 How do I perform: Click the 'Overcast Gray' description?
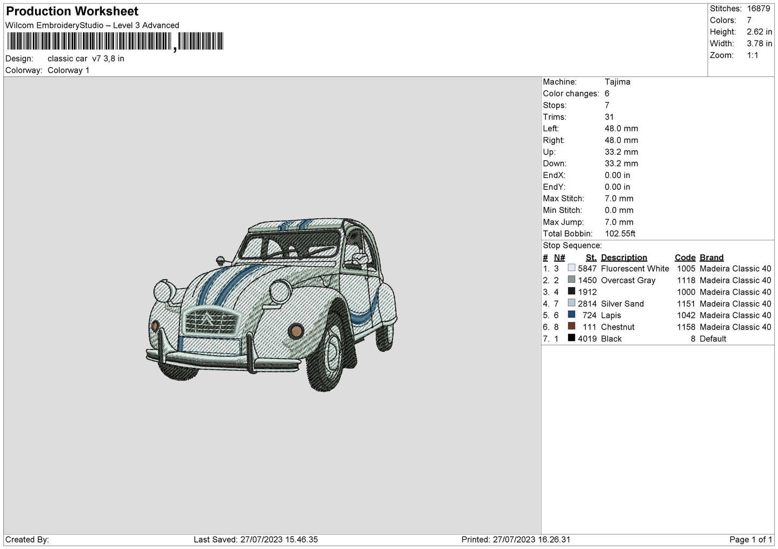(x=628, y=280)
